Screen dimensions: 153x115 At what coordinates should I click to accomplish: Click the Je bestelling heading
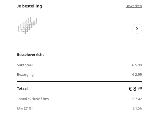(29, 6)
